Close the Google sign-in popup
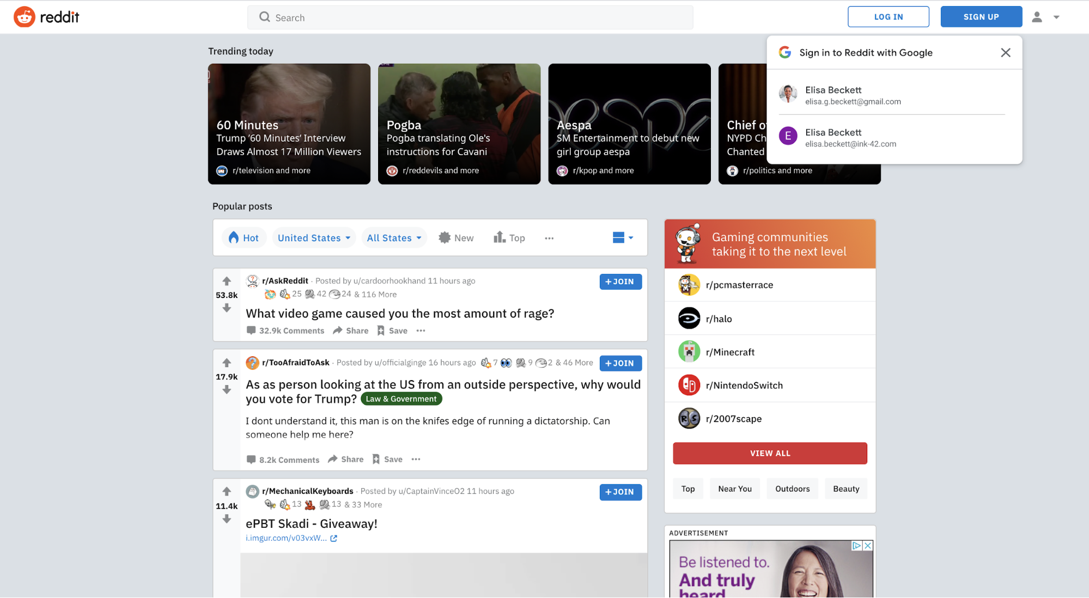The image size is (1089, 598). click(x=1006, y=52)
